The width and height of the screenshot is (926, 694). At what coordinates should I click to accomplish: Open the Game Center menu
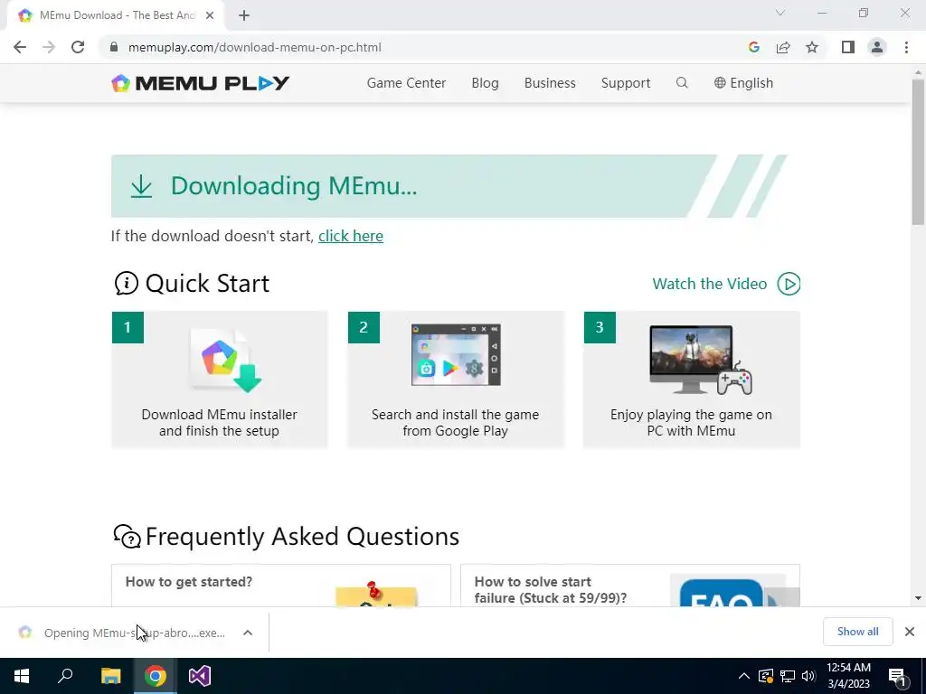point(406,83)
